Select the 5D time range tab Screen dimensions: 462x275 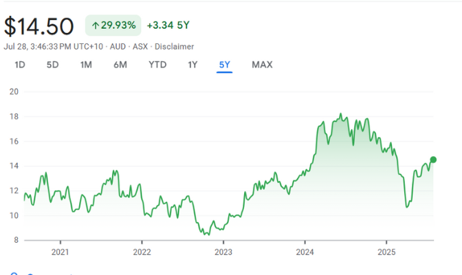[52, 65]
